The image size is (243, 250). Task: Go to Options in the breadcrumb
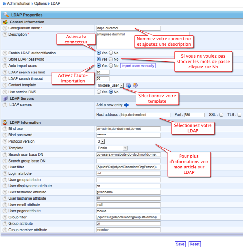40,4
